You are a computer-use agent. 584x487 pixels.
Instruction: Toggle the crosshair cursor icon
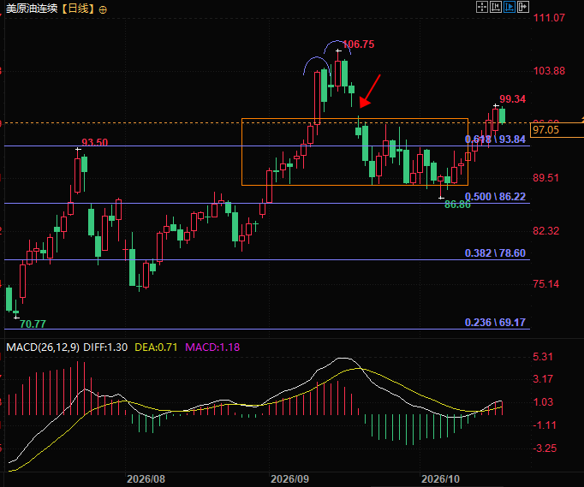(482, 7)
